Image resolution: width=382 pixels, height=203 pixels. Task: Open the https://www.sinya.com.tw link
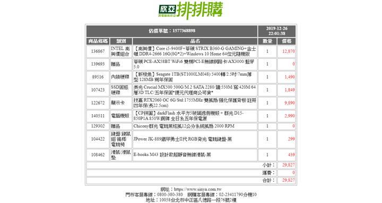[197, 189]
